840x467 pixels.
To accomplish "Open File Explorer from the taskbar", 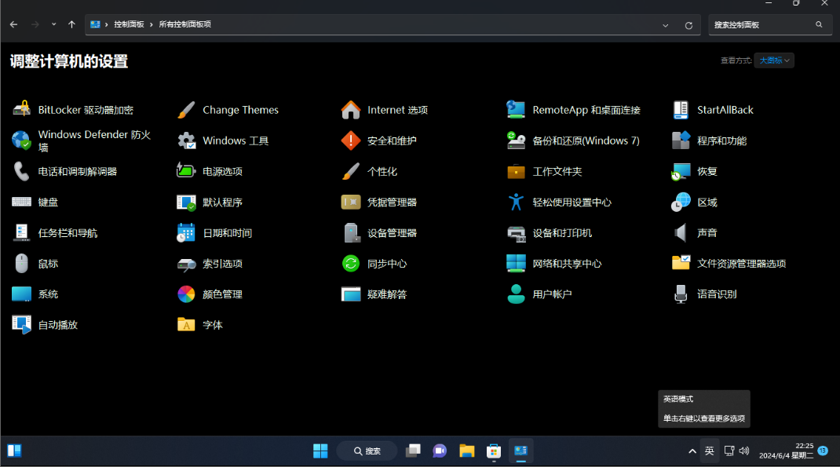I will (x=466, y=451).
